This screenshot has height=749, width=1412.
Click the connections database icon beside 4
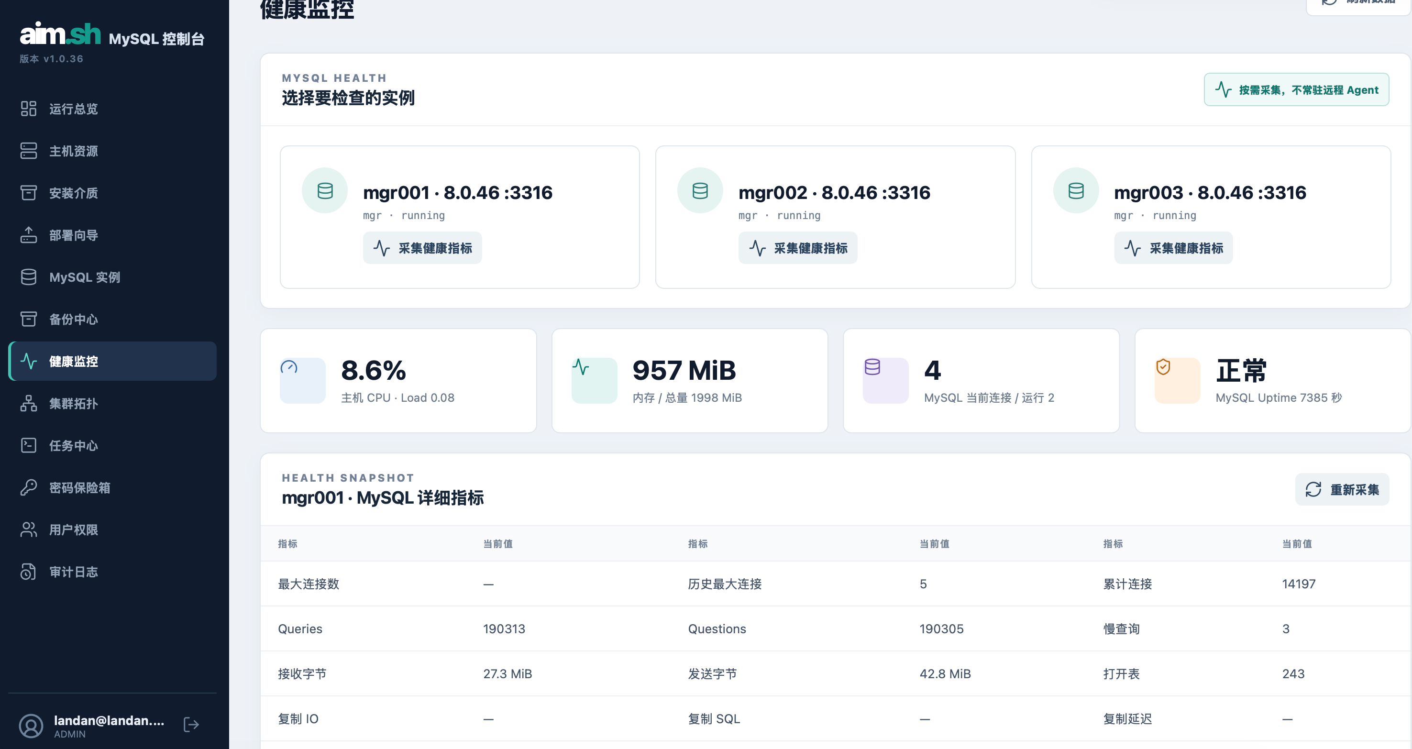click(872, 367)
